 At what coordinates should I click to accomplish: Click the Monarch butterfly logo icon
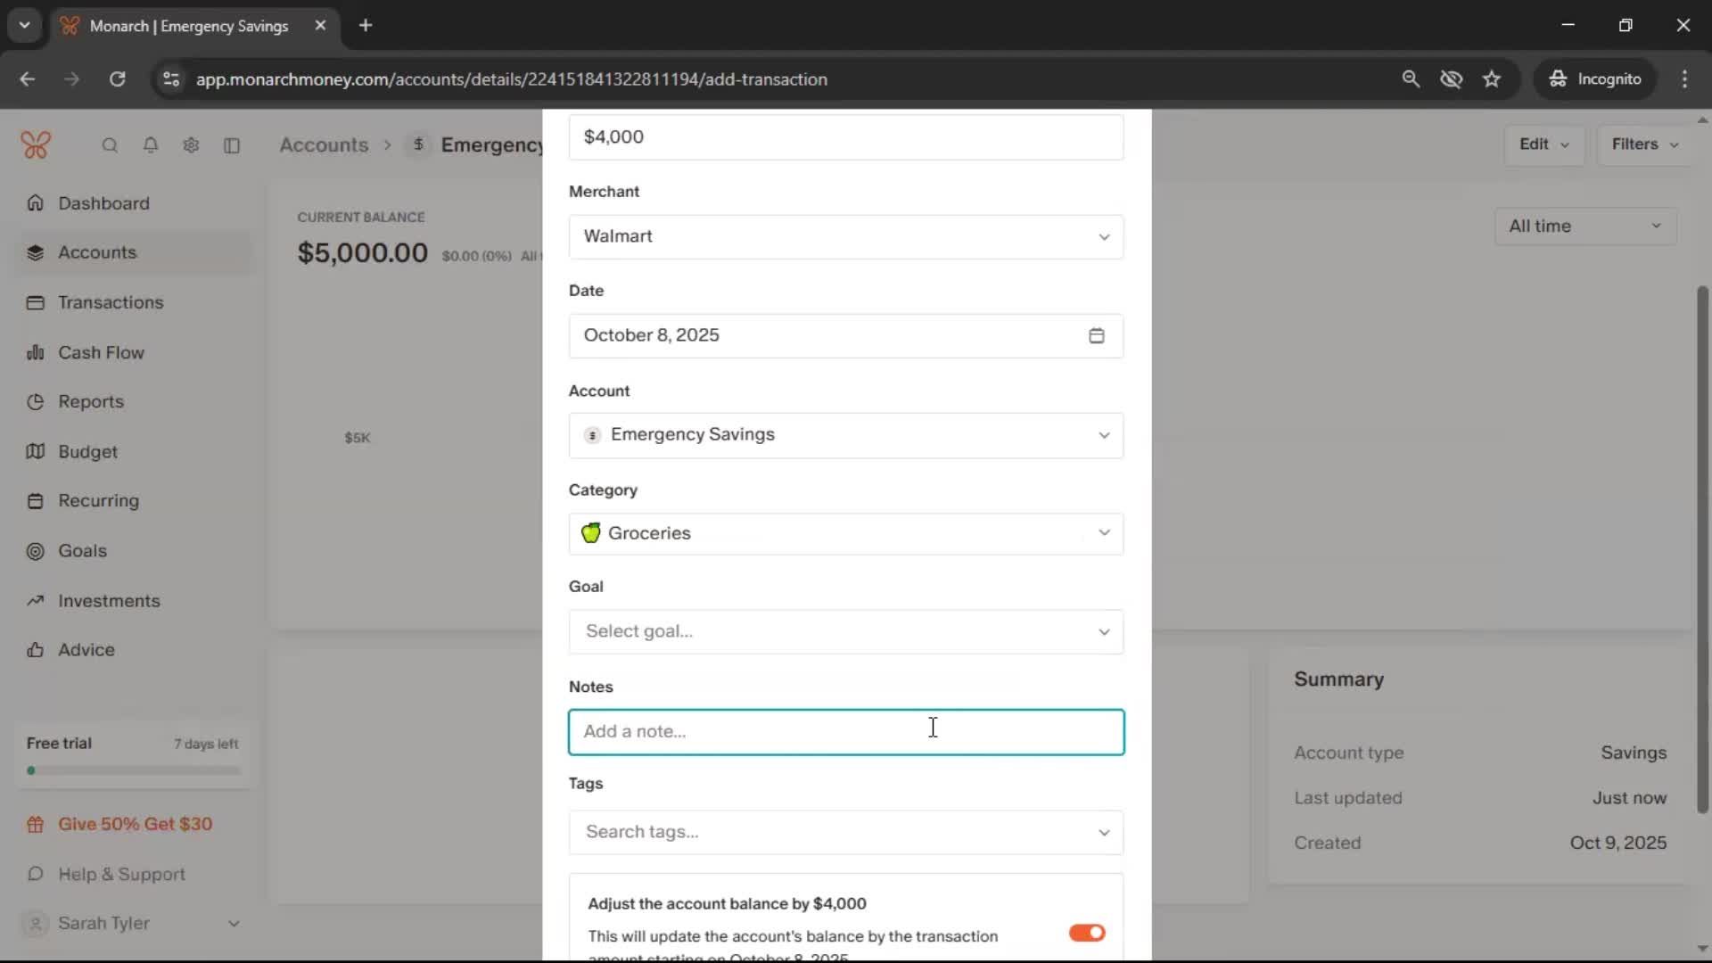[36, 144]
